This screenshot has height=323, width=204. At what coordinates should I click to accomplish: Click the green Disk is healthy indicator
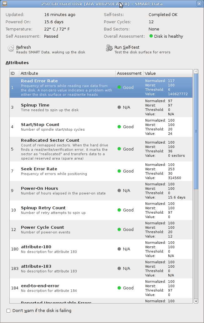tap(151, 36)
